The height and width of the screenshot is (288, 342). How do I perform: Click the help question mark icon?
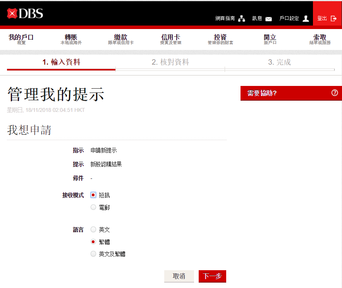click(335, 93)
